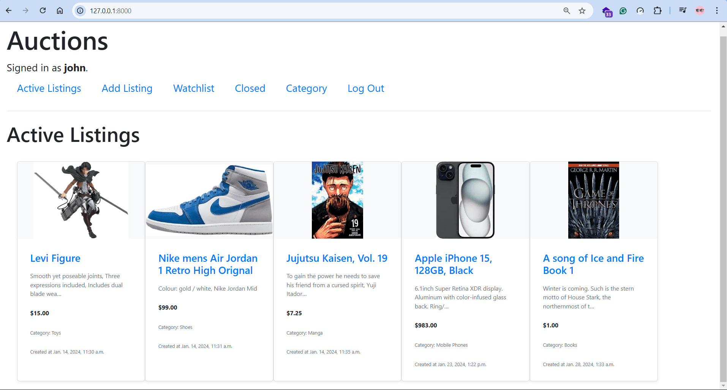Open the Watchlist nav link
Image resolution: width=727 pixels, height=390 pixels.
tap(194, 88)
